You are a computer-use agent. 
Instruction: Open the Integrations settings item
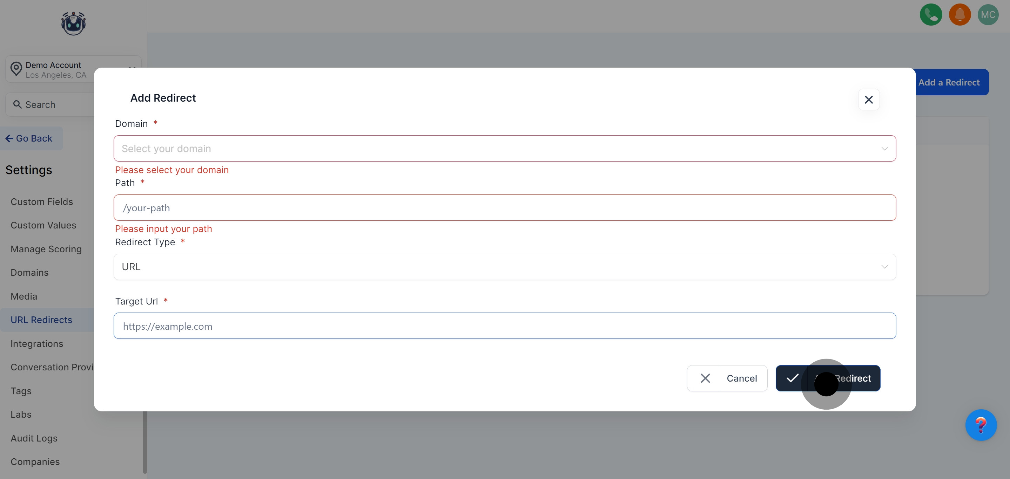tap(37, 343)
